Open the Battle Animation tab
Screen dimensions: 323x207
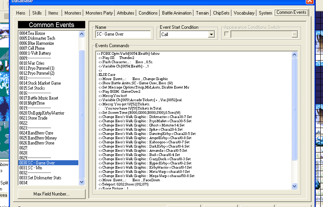(177, 13)
